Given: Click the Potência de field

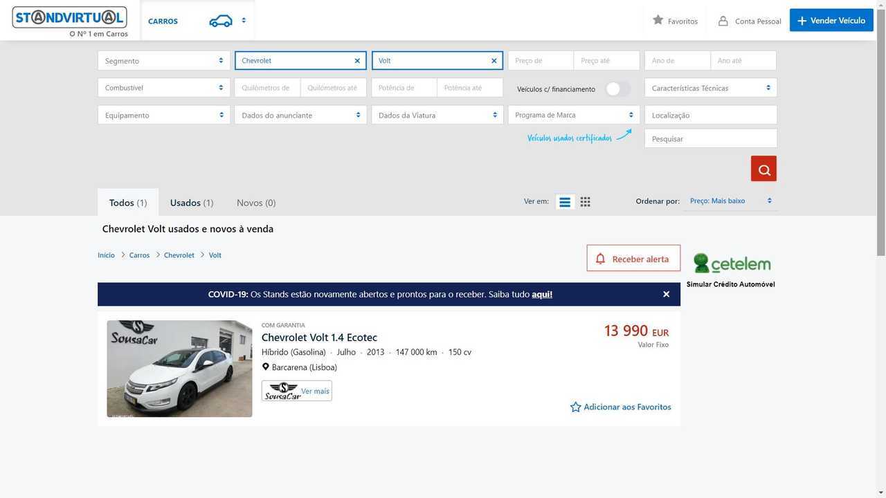Looking at the screenshot, I should 404,88.
